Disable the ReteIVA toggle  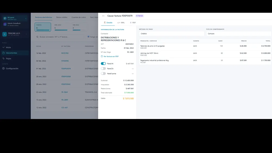103,63
